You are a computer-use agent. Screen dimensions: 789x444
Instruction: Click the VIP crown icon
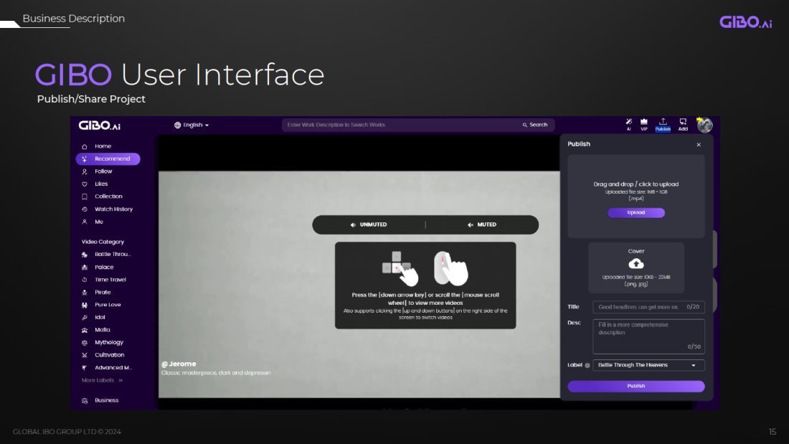click(643, 122)
